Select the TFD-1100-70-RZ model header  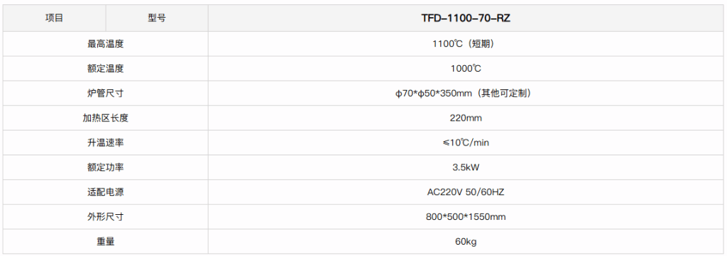(466, 18)
